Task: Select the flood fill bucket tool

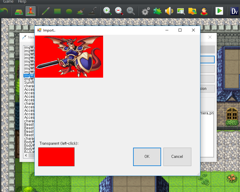Action: coord(80,11)
